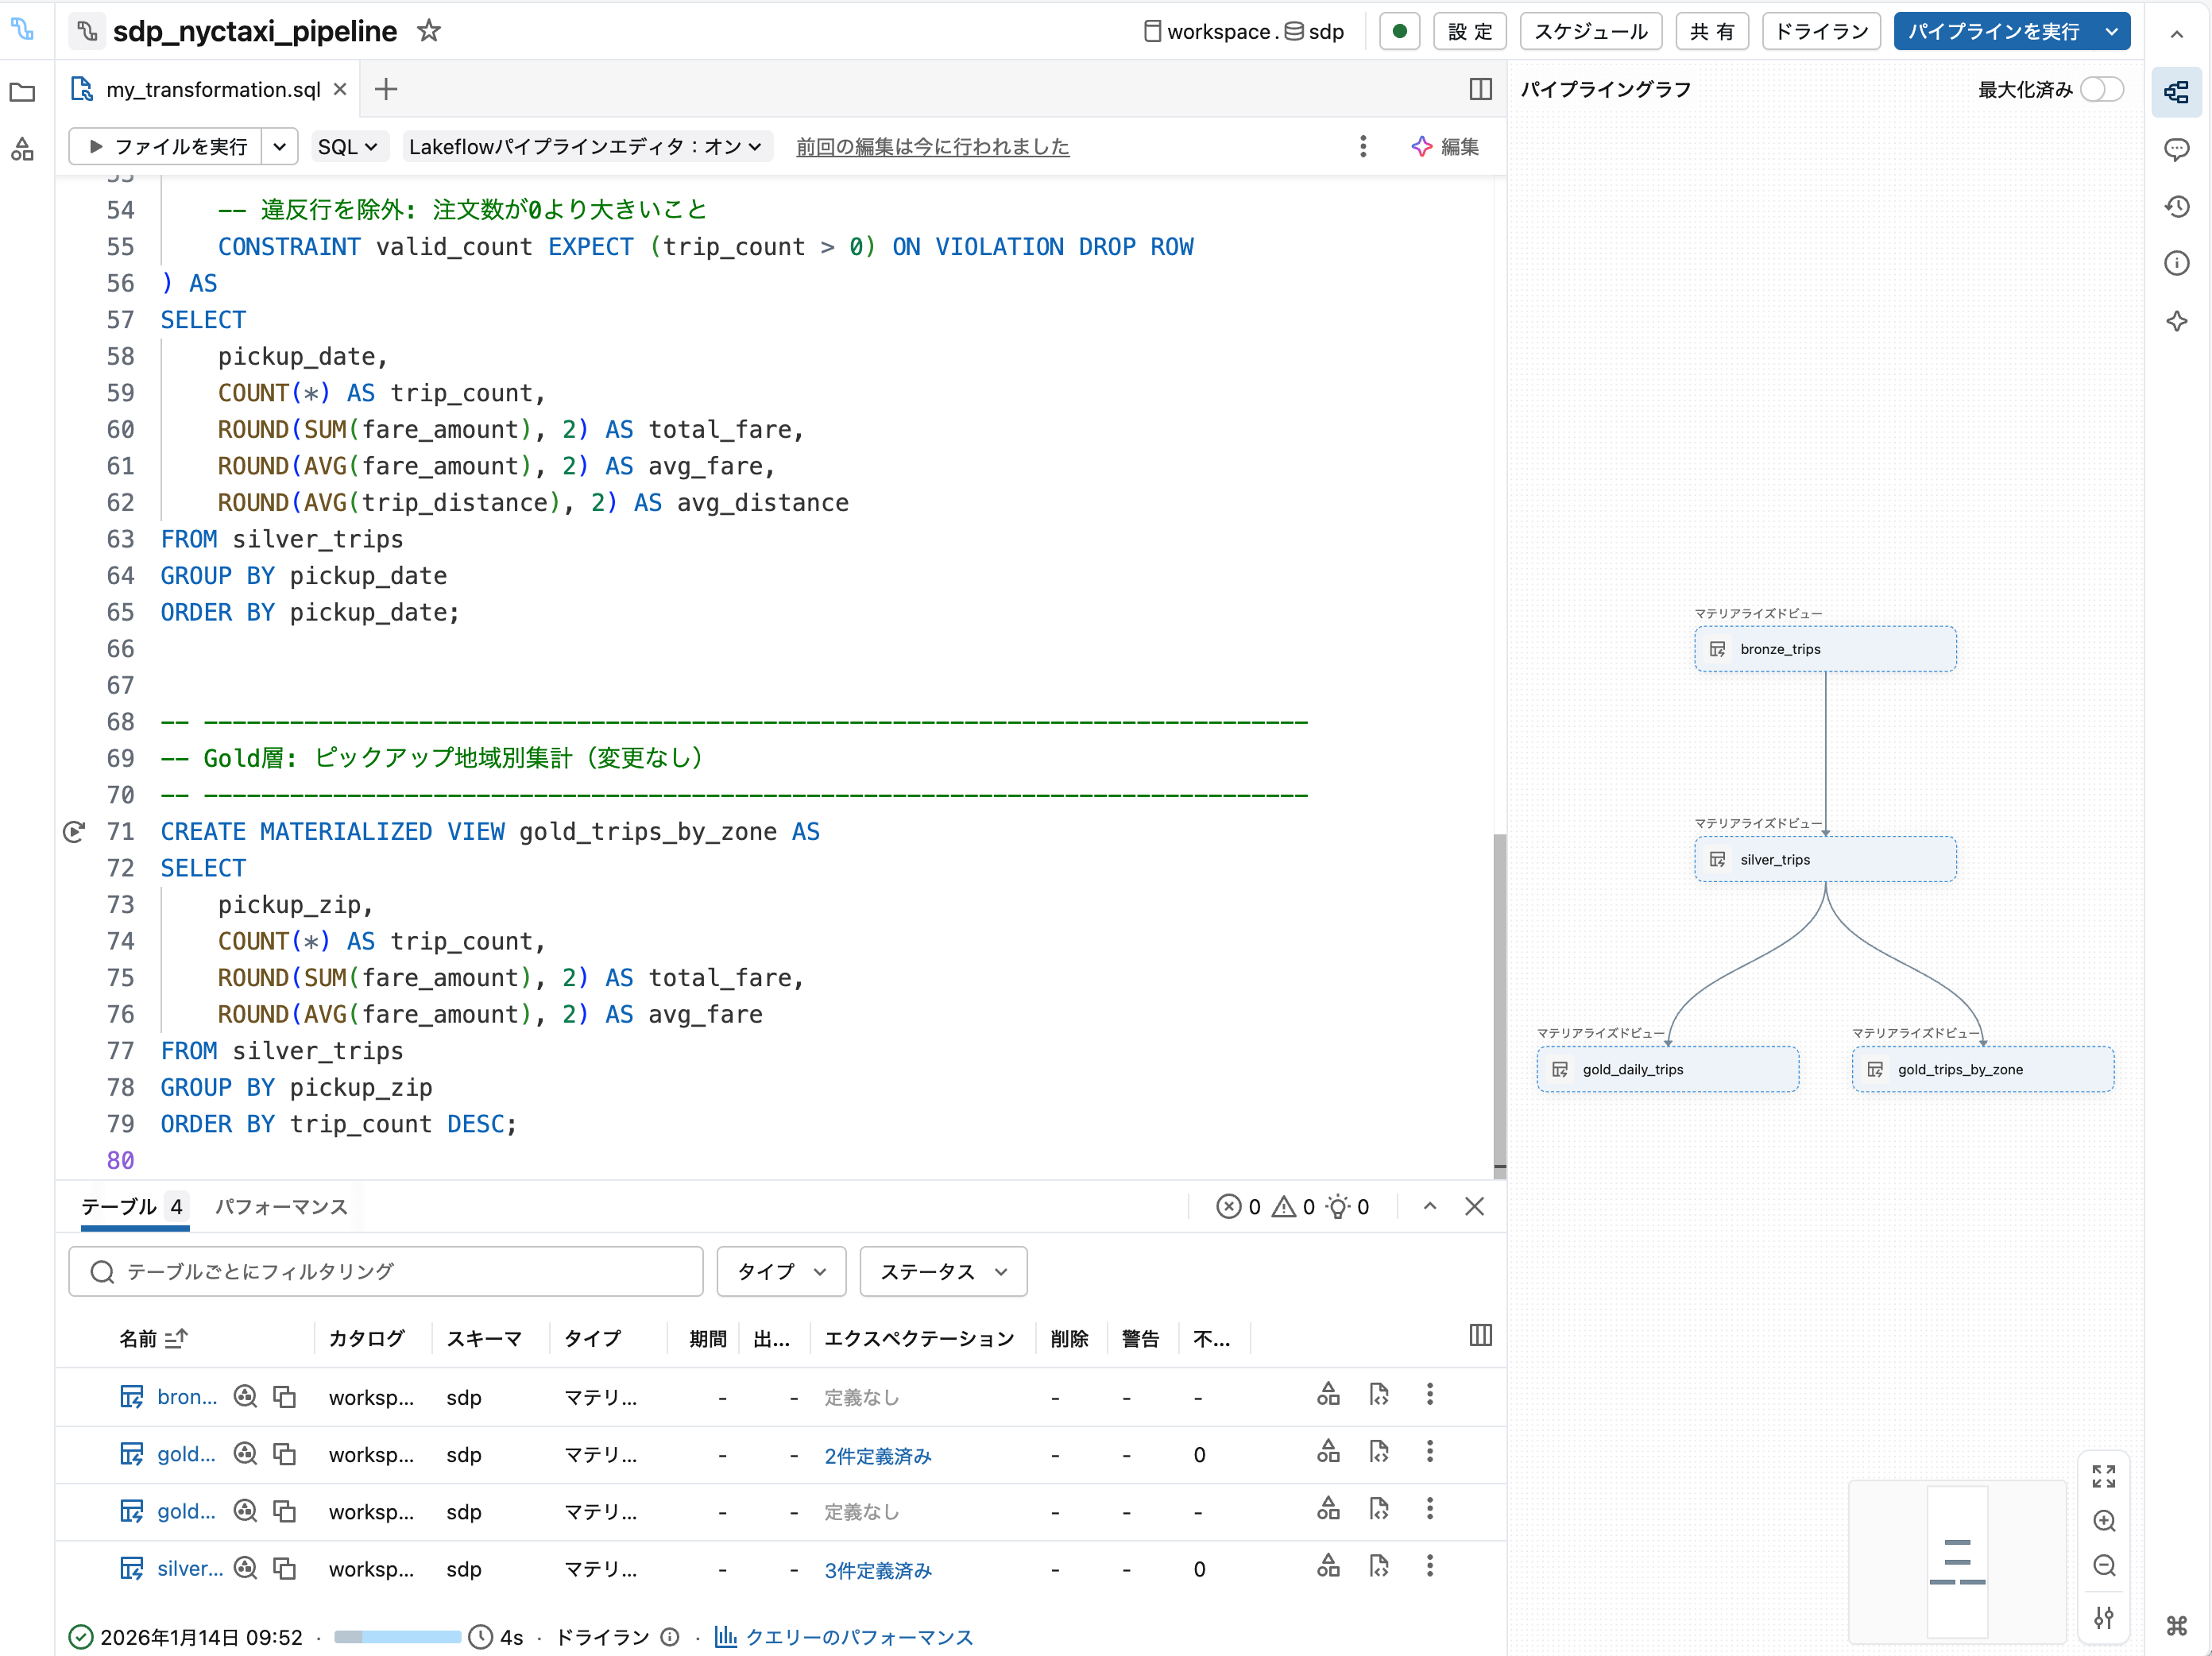This screenshot has height=1656, width=2212.
Task: Launch the Assistant sparkle icon on right rail
Action: [x=2177, y=321]
